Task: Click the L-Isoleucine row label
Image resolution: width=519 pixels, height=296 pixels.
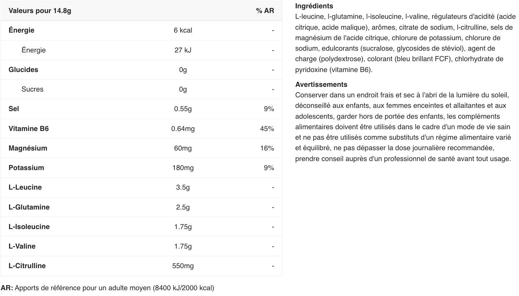Action: (x=29, y=227)
